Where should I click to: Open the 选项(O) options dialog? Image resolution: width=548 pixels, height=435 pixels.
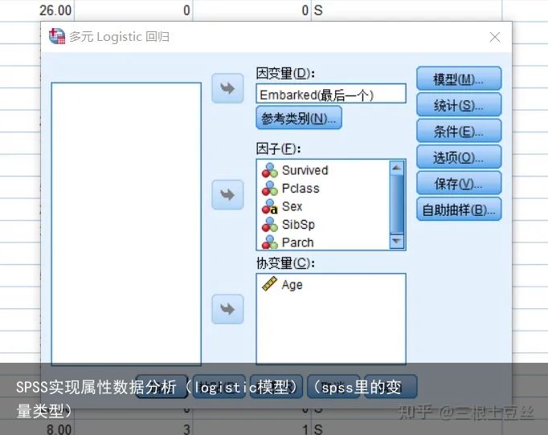[459, 157]
